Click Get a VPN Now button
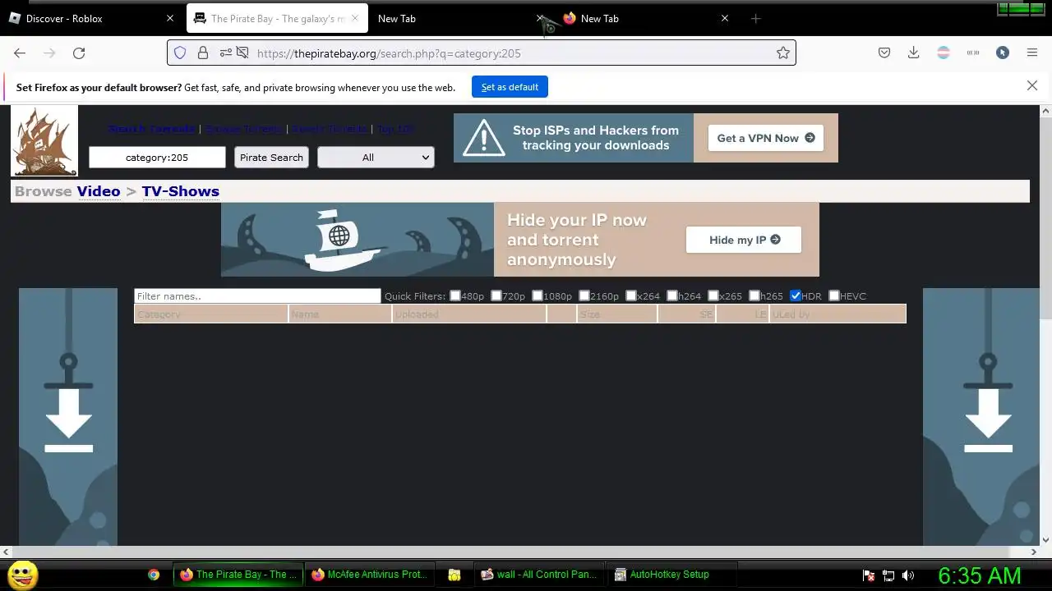 click(x=766, y=138)
